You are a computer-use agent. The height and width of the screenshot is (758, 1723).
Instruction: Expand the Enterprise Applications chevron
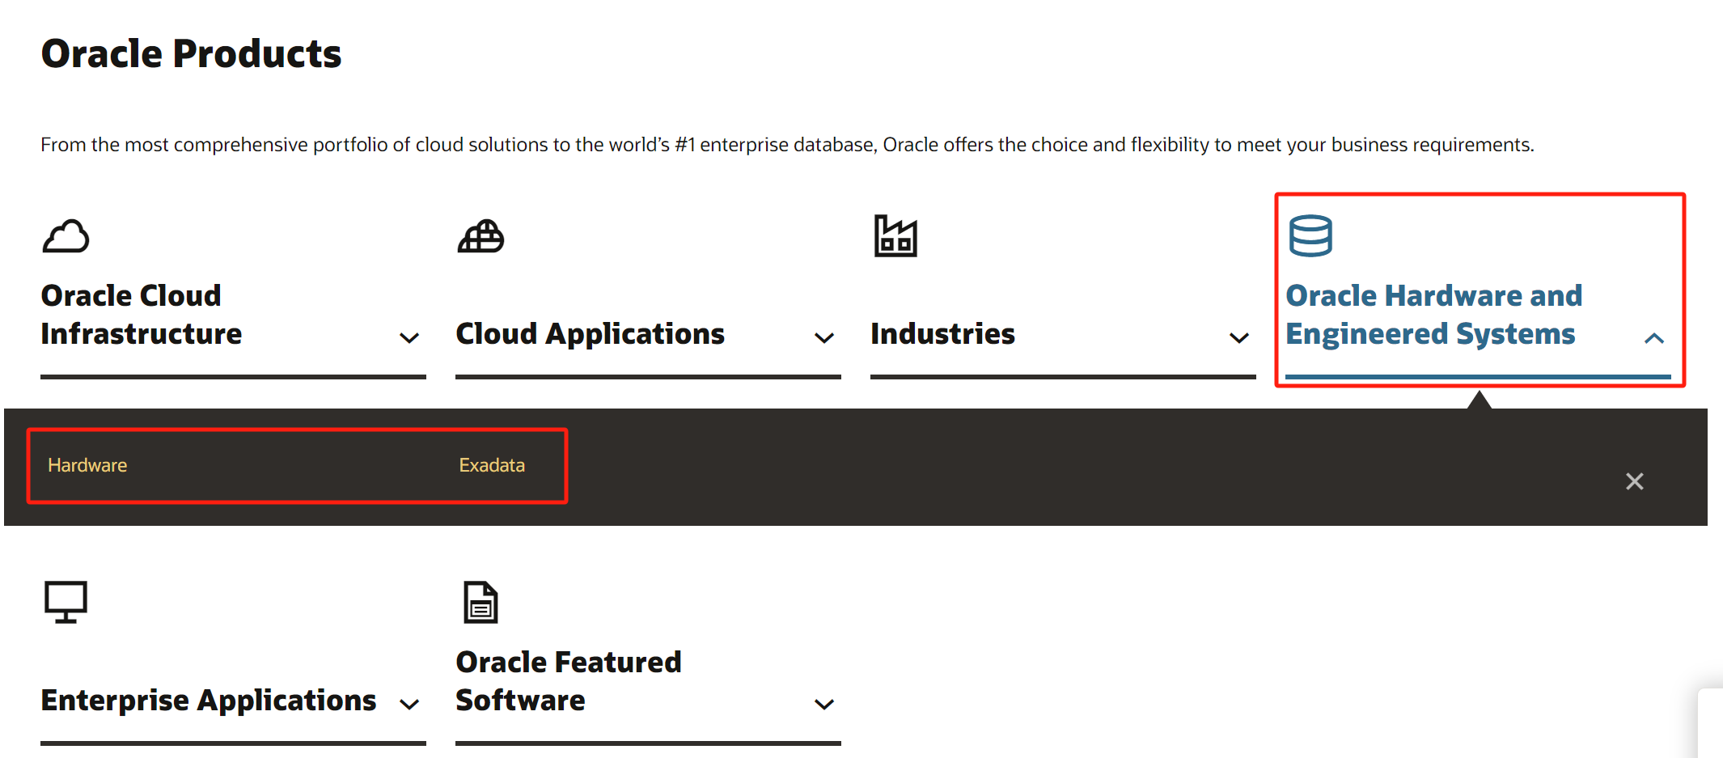[409, 704]
